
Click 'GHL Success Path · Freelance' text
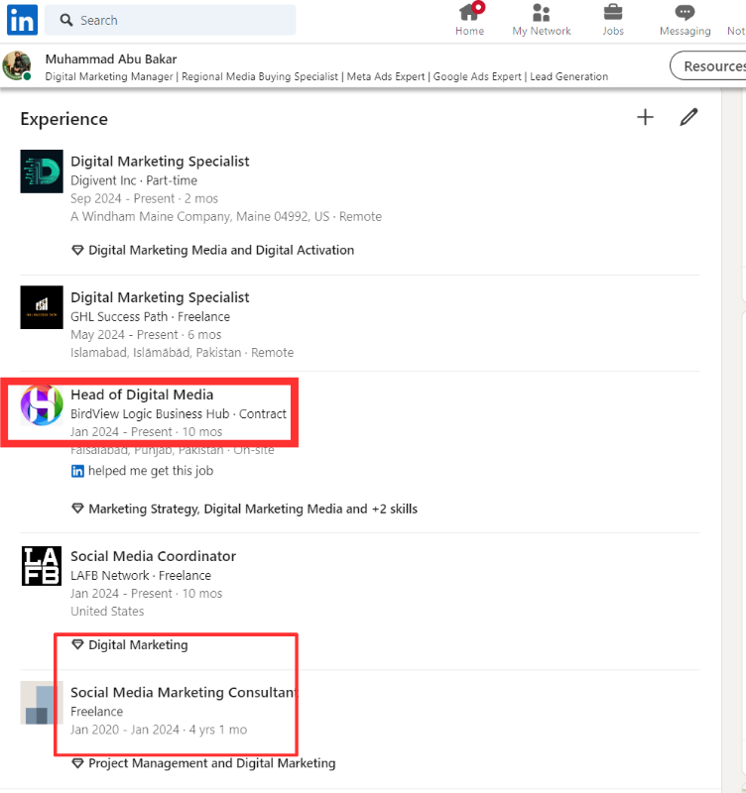coord(151,316)
